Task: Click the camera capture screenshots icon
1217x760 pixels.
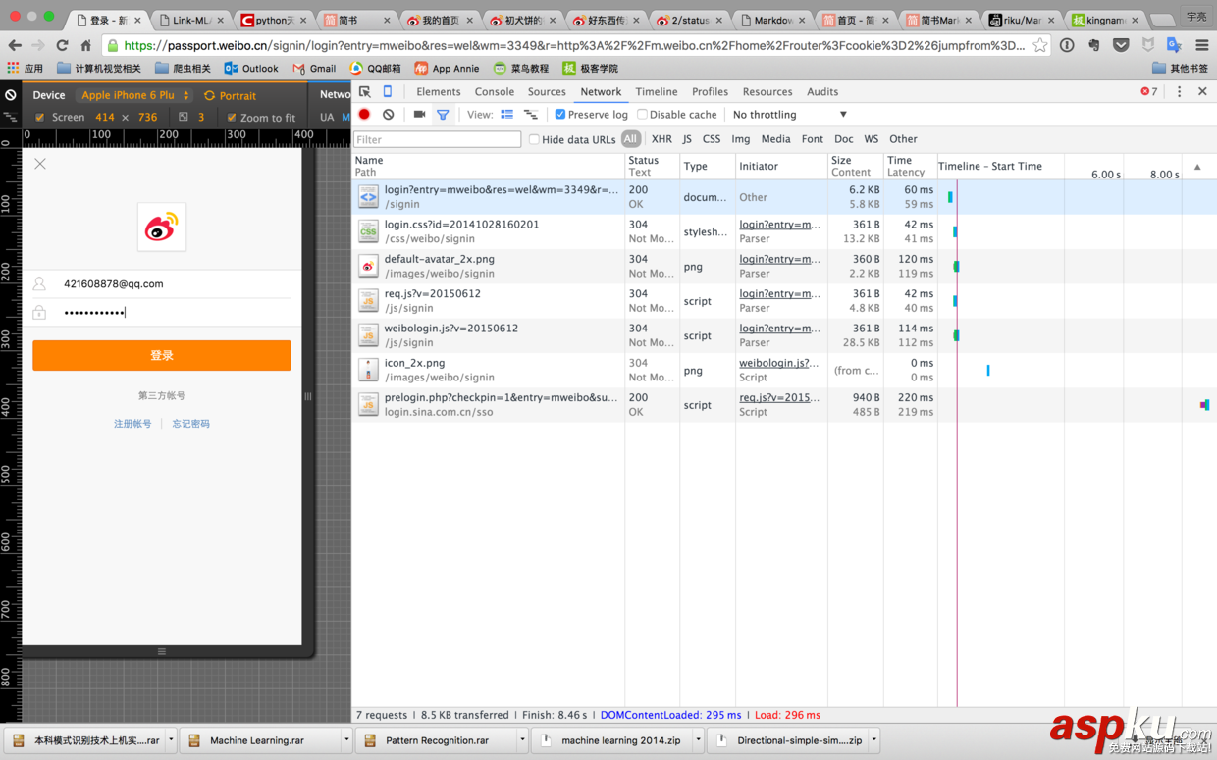Action: [x=419, y=115]
